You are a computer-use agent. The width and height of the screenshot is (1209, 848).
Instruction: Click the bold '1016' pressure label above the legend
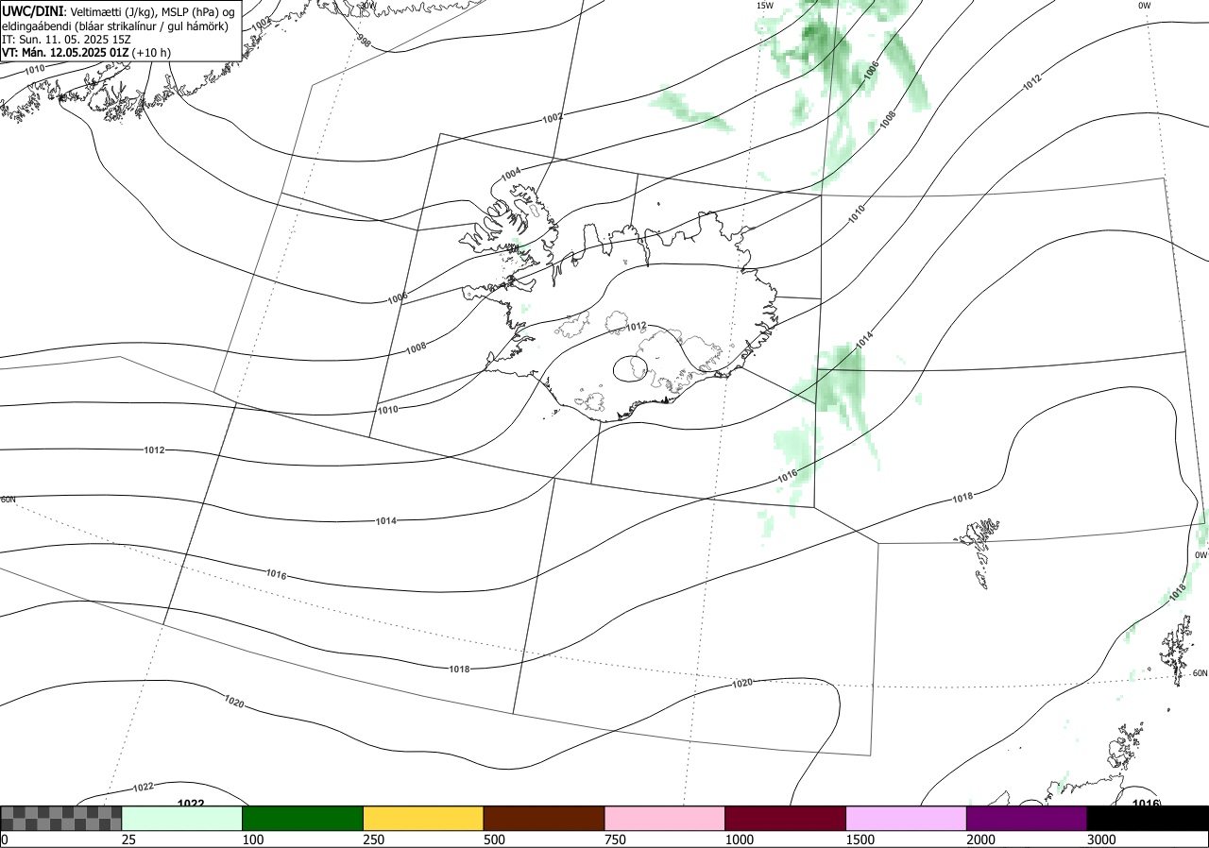1146,803
